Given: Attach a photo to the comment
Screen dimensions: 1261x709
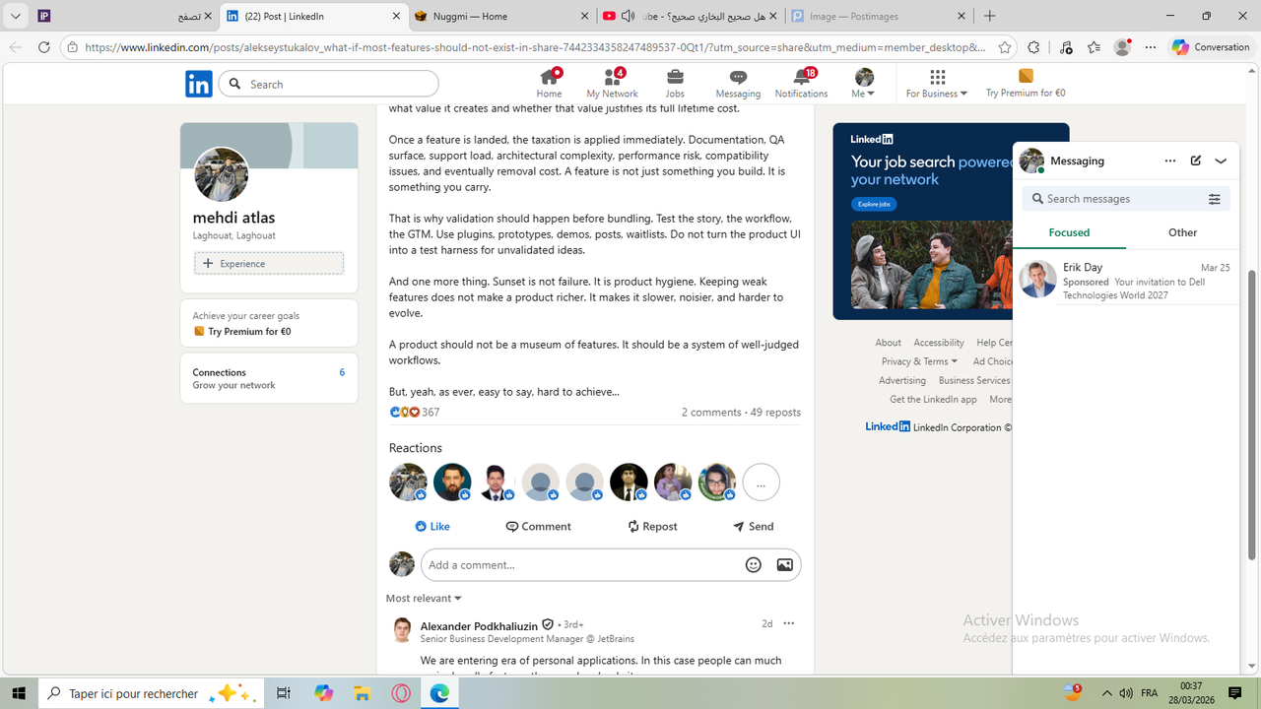Looking at the screenshot, I should (x=784, y=565).
